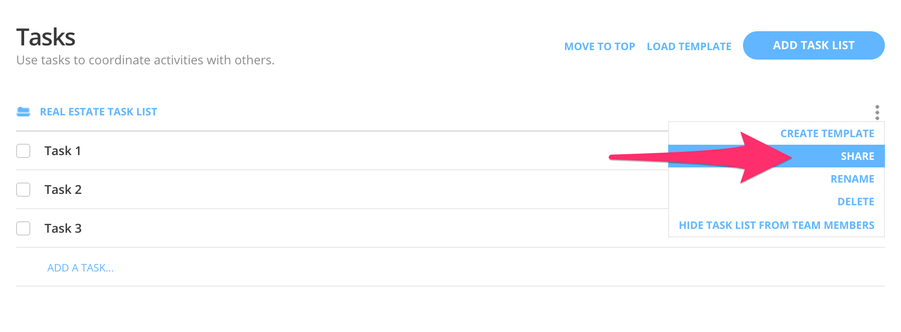Screen dimensions: 901x332
Task: Click on the Task 3 label
Action: coord(63,228)
